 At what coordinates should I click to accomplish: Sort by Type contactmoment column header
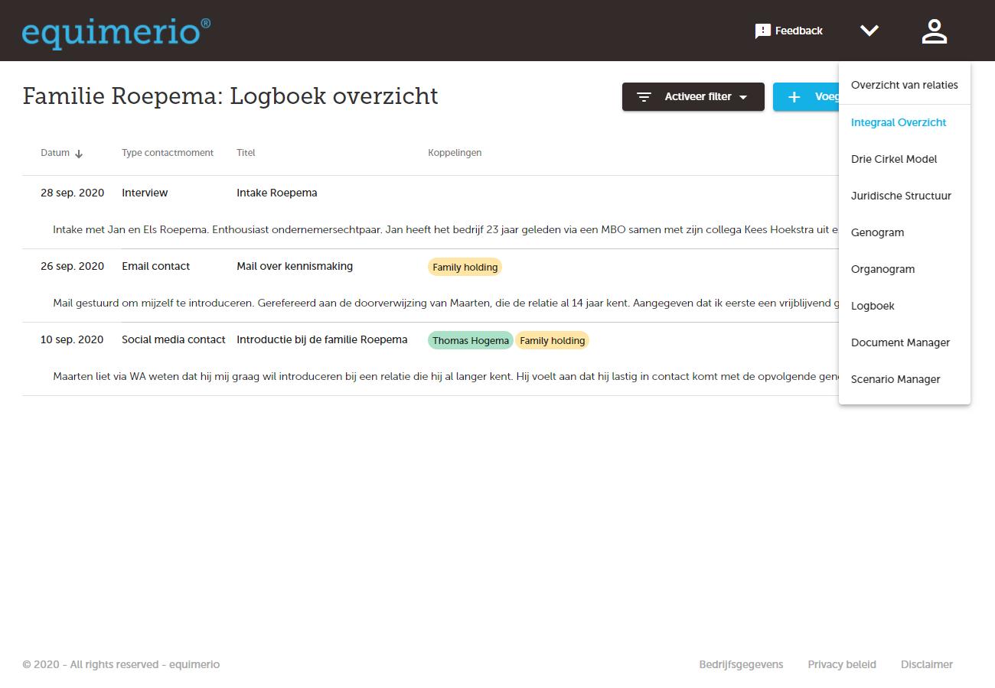(167, 153)
